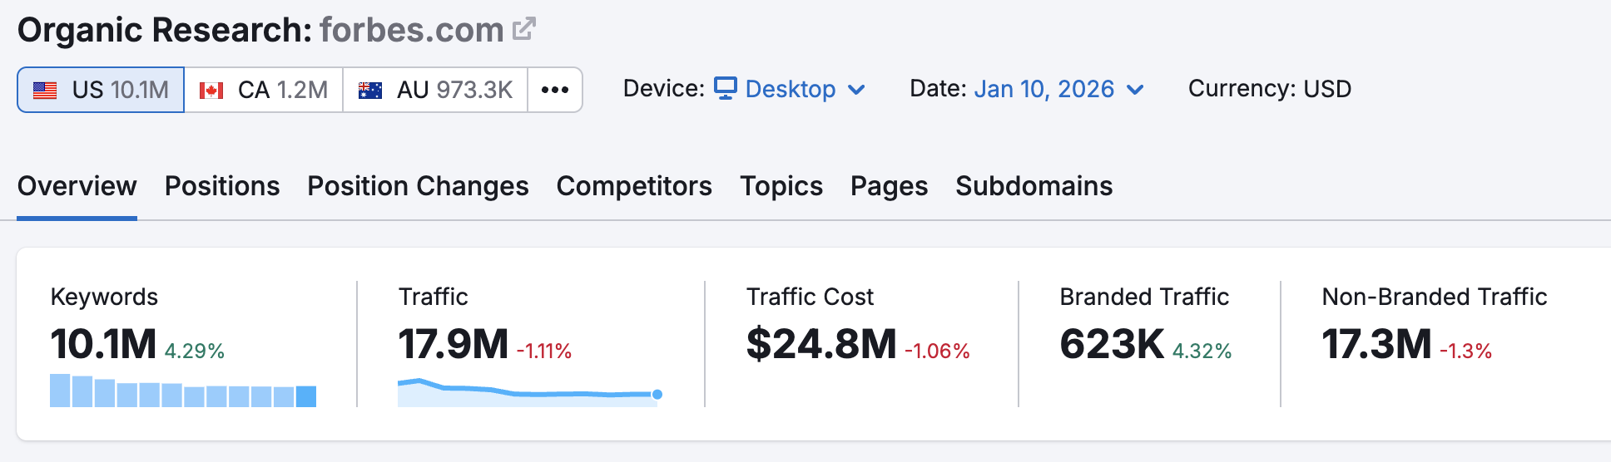Screen dimensions: 1611x462
Task: Click the 10.1M Keywords value
Action: (x=103, y=344)
